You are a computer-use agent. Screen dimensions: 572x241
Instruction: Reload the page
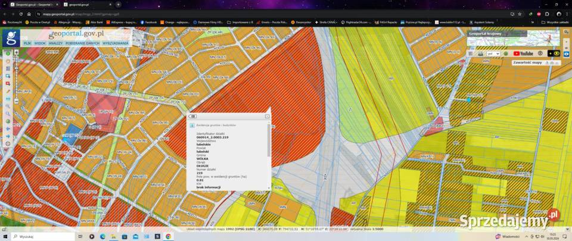point(21,14)
